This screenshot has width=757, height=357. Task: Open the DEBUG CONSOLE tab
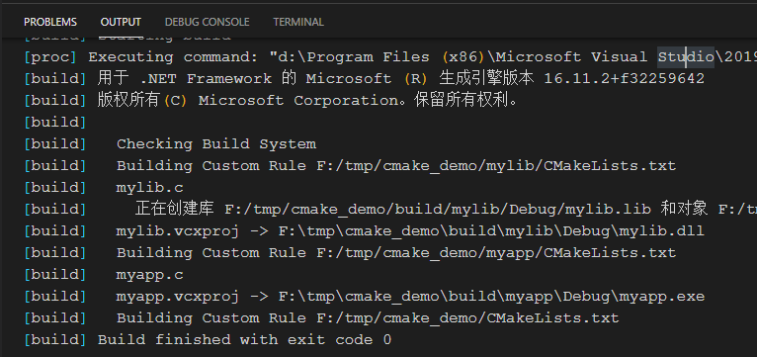208,22
